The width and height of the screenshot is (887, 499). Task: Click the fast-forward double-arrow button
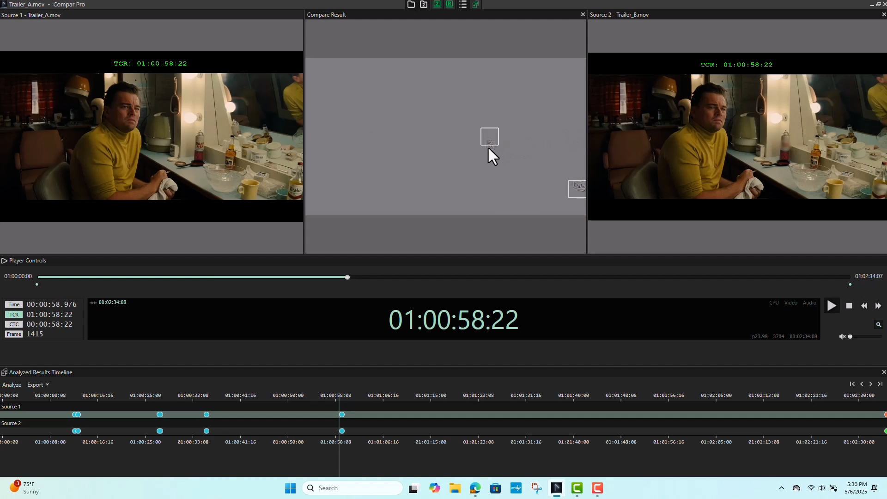click(x=878, y=306)
